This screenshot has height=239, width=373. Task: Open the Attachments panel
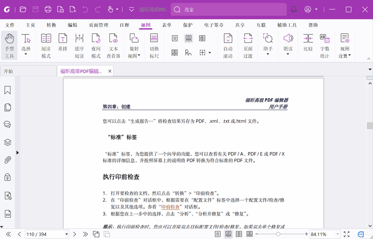(7, 160)
